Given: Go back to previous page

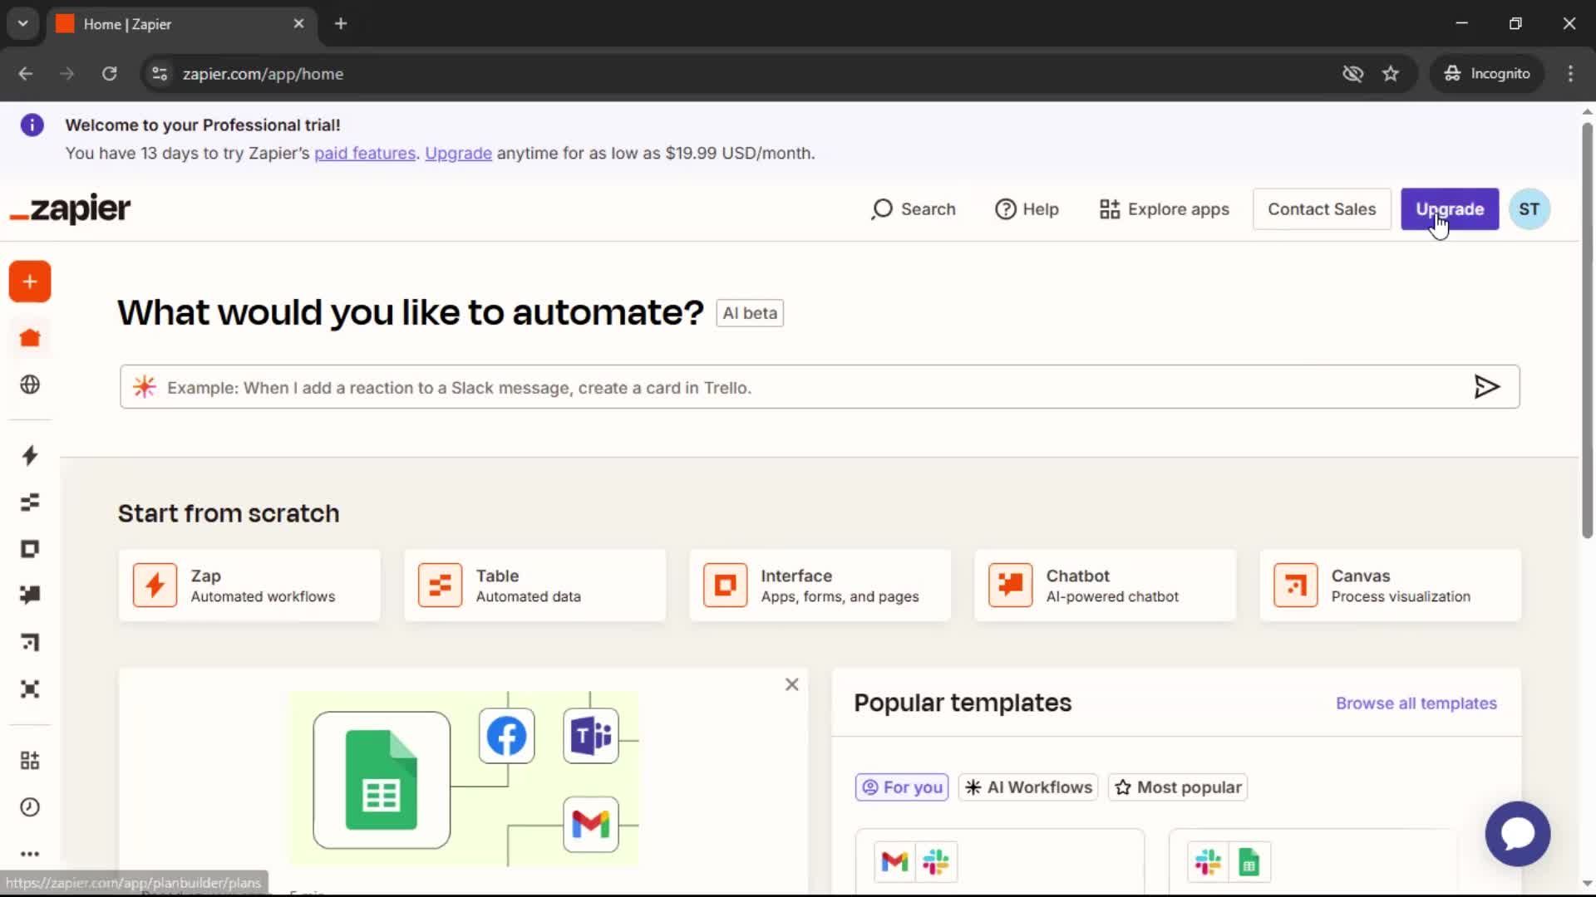Looking at the screenshot, I should coord(26,74).
